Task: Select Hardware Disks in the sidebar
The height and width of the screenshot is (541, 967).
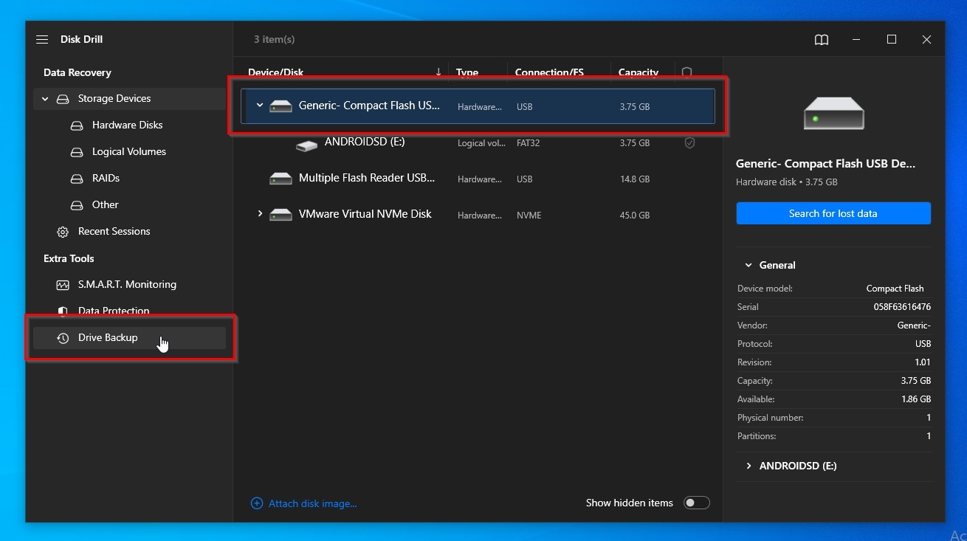Action: [127, 125]
